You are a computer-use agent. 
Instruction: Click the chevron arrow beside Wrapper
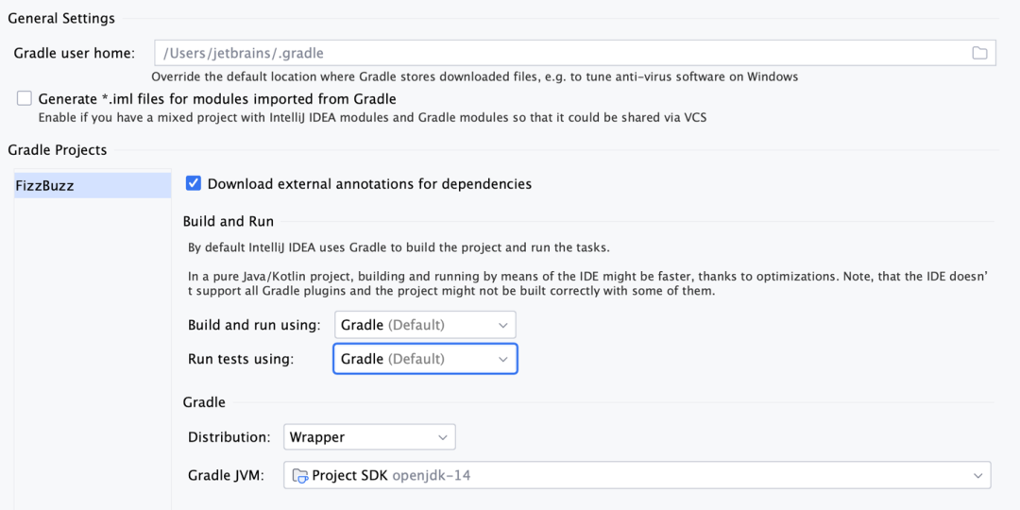click(443, 437)
